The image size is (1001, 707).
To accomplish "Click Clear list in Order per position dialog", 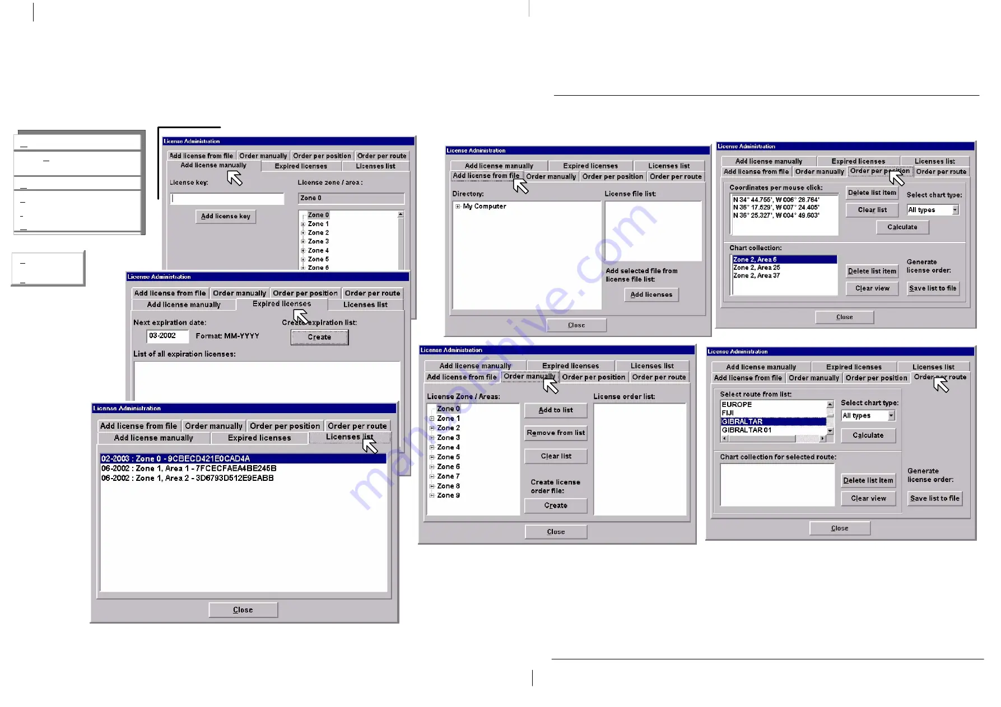I will click(x=872, y=210).
